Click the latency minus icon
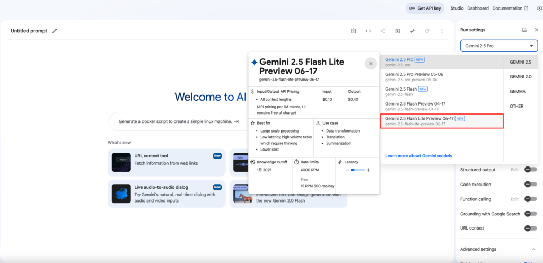The width and height of the screenshot is (543, 263). pos(348,170)
